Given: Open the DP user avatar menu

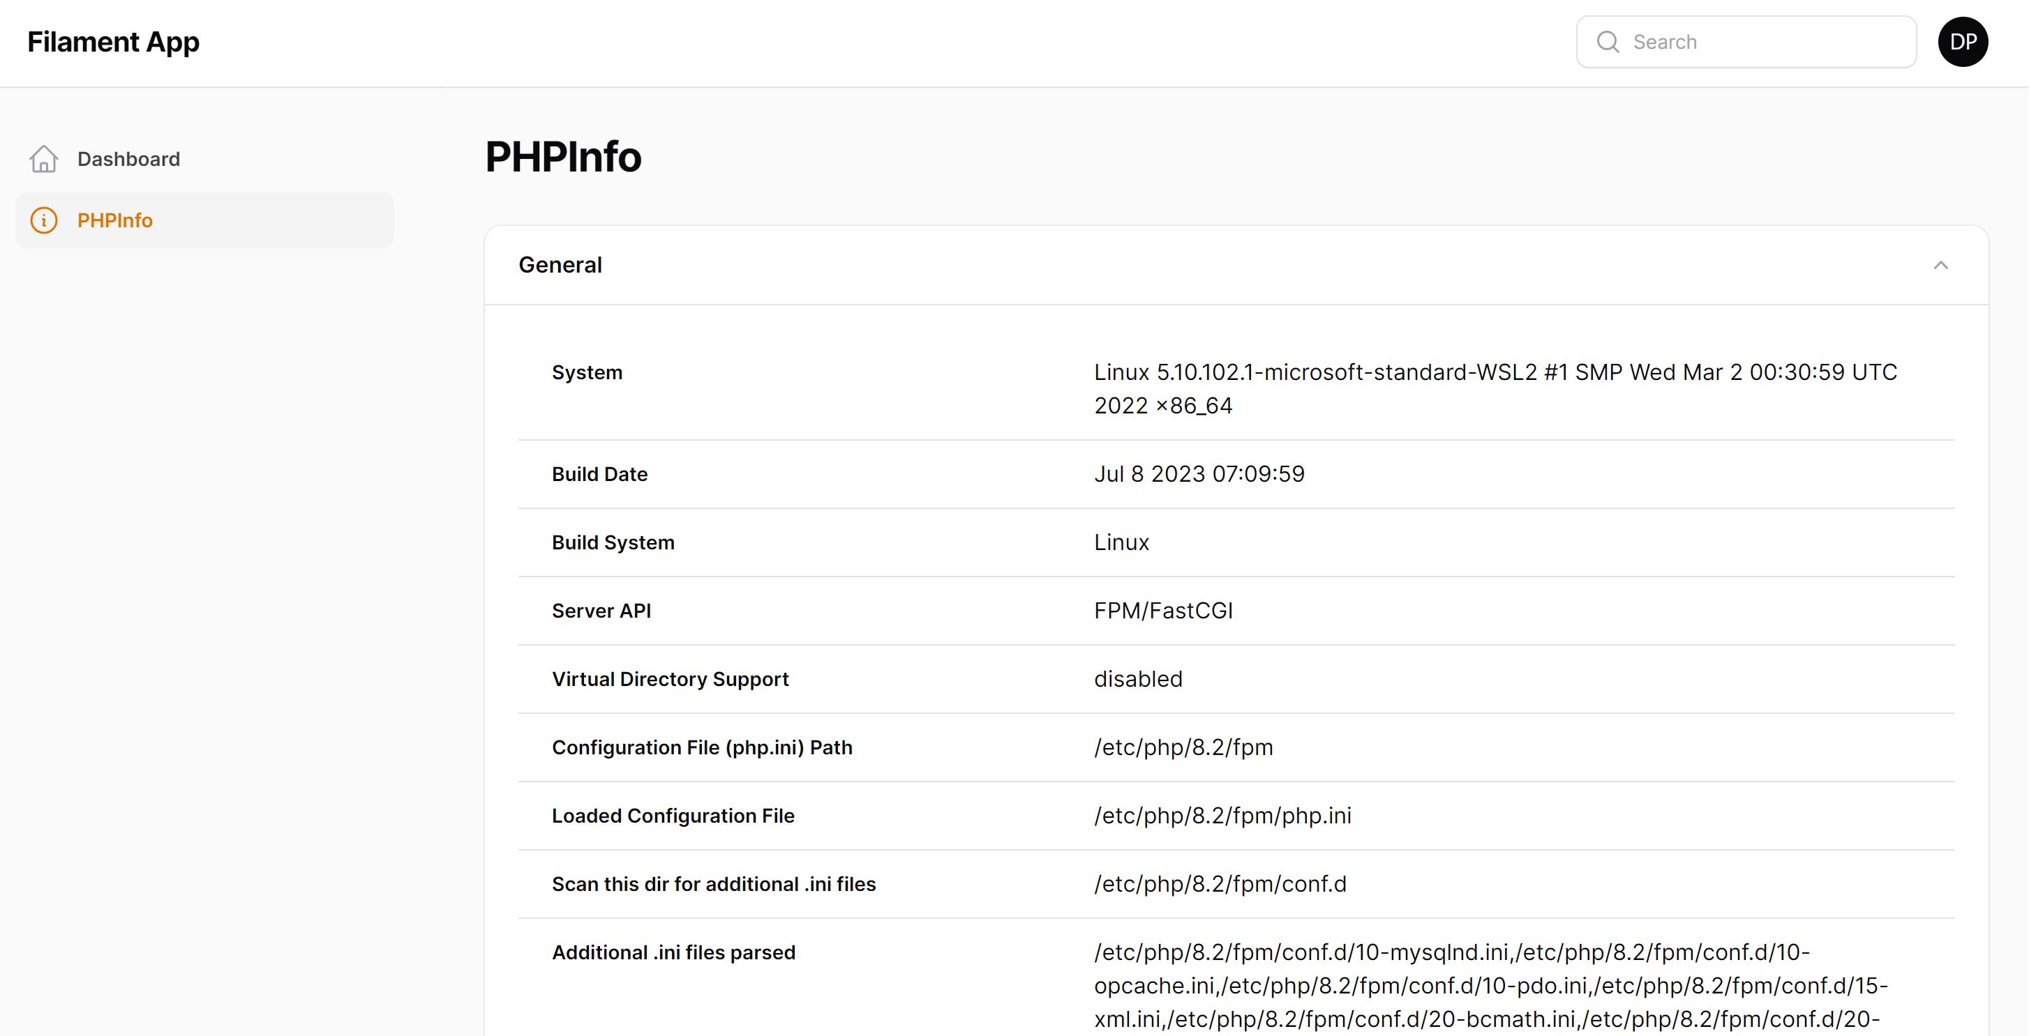Looking at the screenshot, I should [x=1963, y=42].
